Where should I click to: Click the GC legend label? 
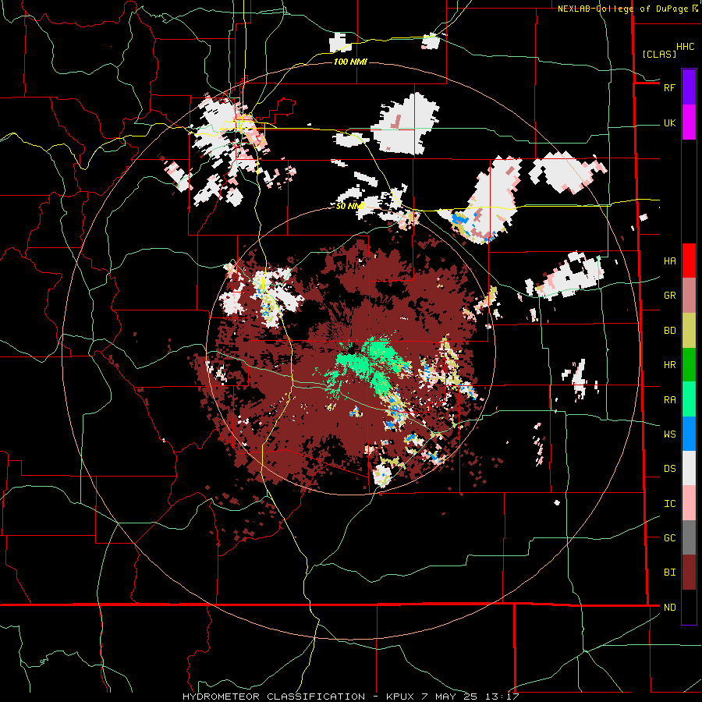(669, 537)
